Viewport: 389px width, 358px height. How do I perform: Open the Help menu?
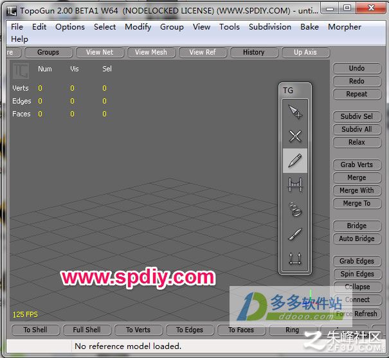tap(19, 39)
